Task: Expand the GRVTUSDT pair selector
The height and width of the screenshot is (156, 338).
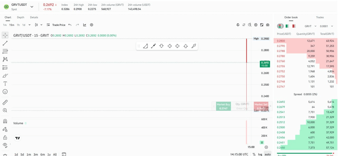Action: coord(32,7)
